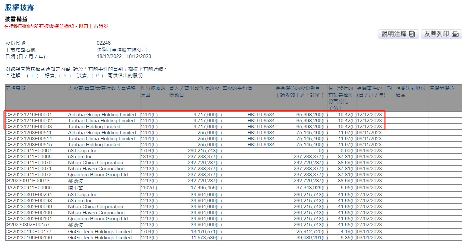Open event date 06/09/2023 for CS20230911E00071
The height and width of the screenshot is (241, 462).
coord(369,169)
